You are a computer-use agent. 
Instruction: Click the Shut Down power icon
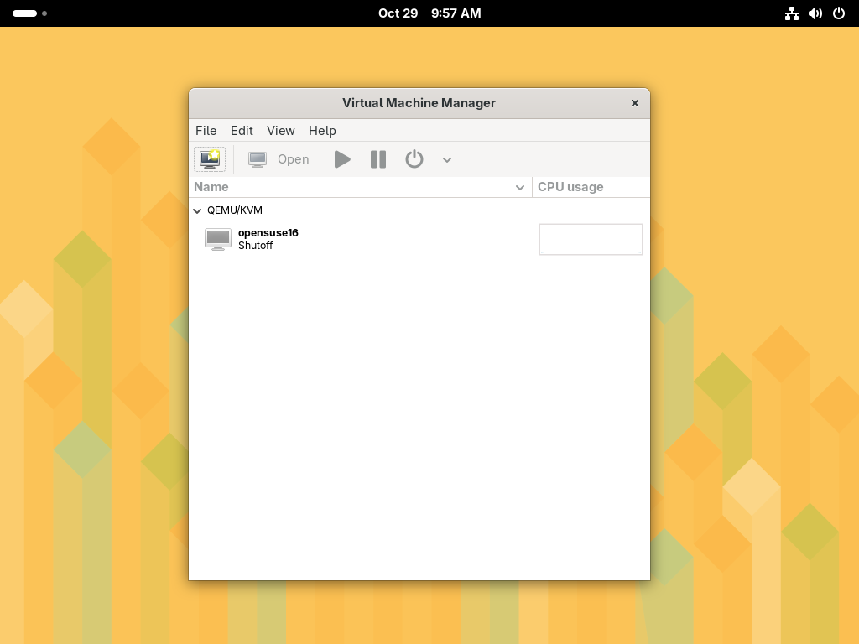(x=414, y=159)
